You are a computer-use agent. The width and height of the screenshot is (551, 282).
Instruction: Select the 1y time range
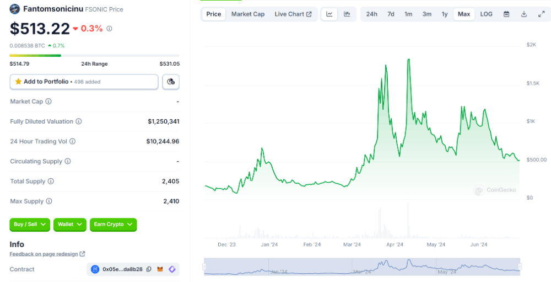pos(445,14)
